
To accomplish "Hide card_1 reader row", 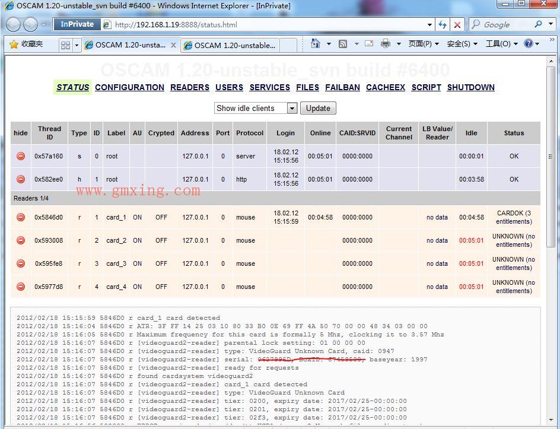I will 21,217.
